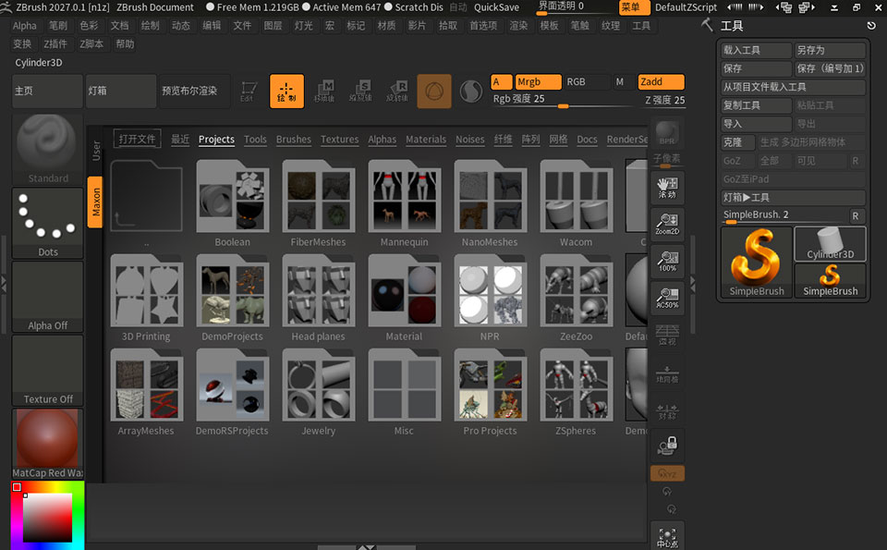The width and height of the screenshot is (887, 550).
Task: Toggle the 对称 symmetry button
Action: 667,410
